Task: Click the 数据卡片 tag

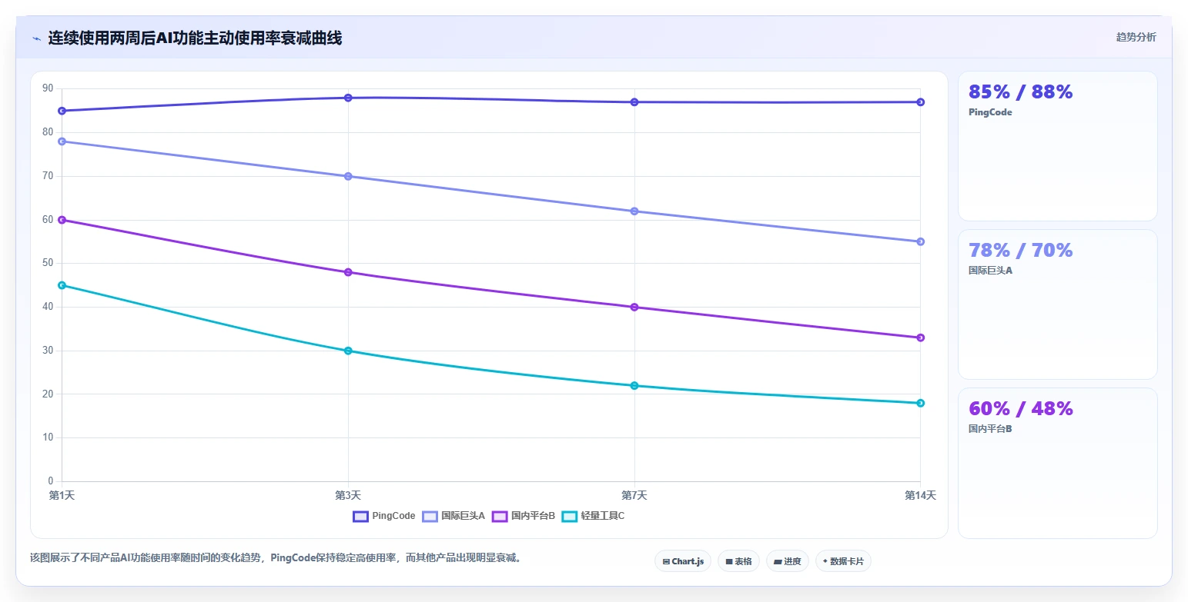Action: click(843, 561)
